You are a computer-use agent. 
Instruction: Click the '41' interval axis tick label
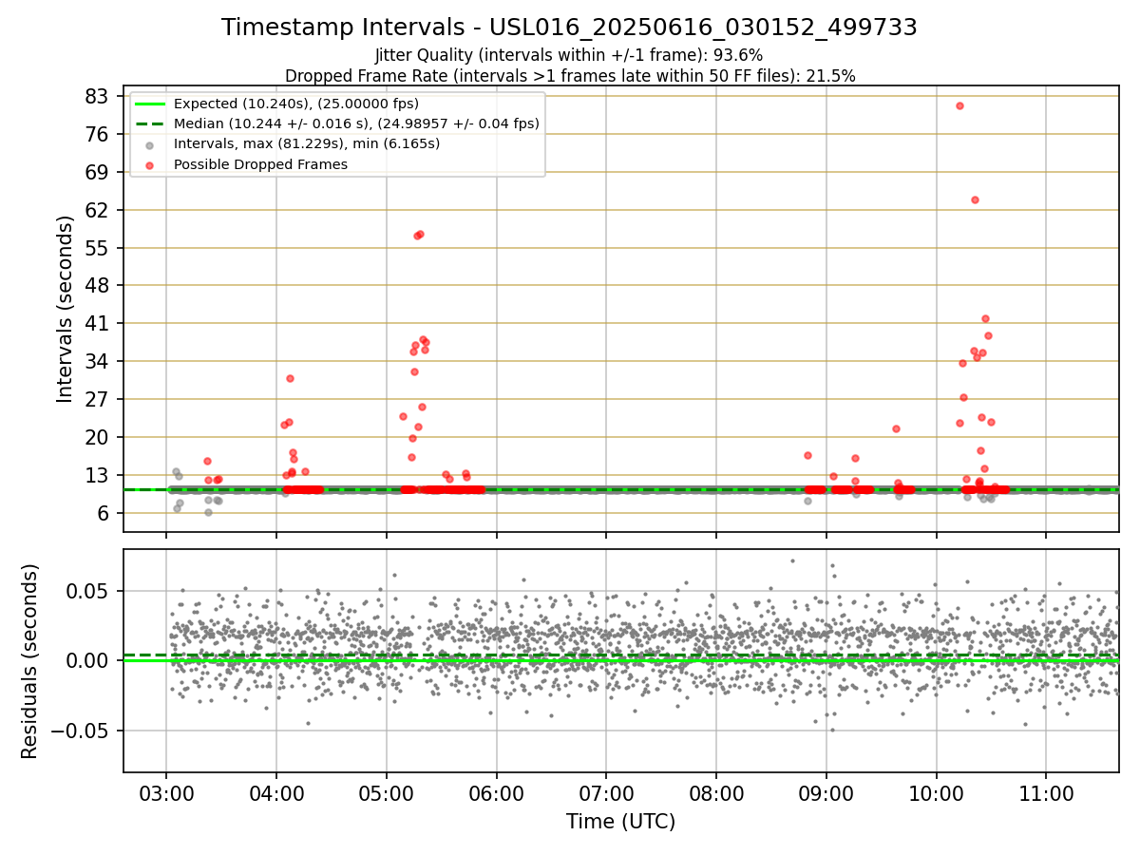click(x=98, y=323)
